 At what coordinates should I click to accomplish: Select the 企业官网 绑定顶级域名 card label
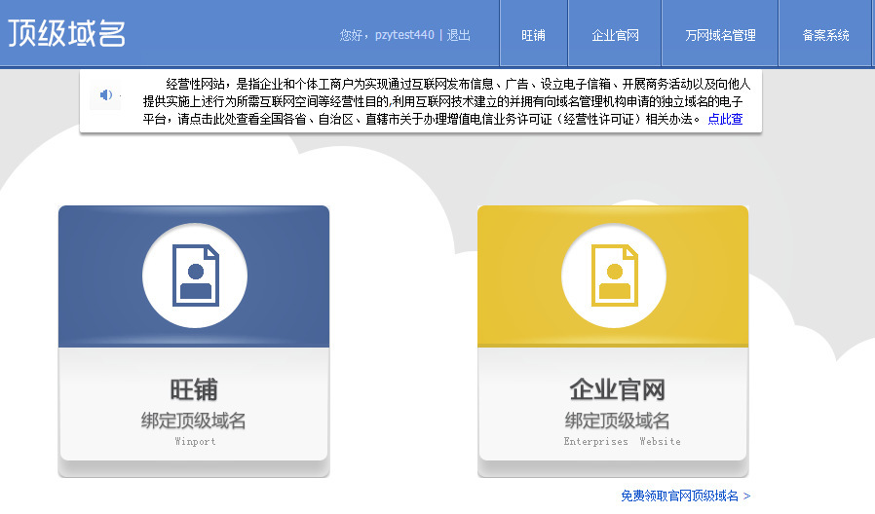617,404
